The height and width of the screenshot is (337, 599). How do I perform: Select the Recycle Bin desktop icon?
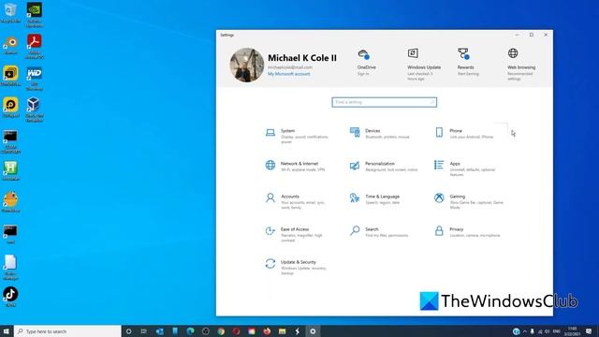coord(10,13)
